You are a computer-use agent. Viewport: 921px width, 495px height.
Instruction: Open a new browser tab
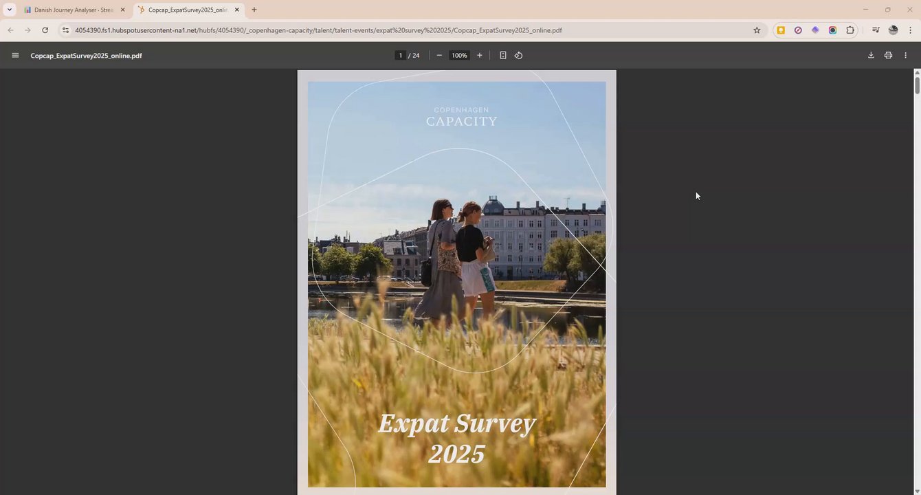[254, 10]
